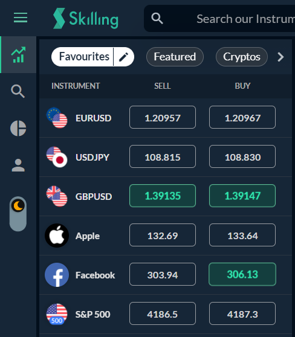Open the hamburger menu
The width and height of the screenshot is (295, 337).
[x=21, y=18]
